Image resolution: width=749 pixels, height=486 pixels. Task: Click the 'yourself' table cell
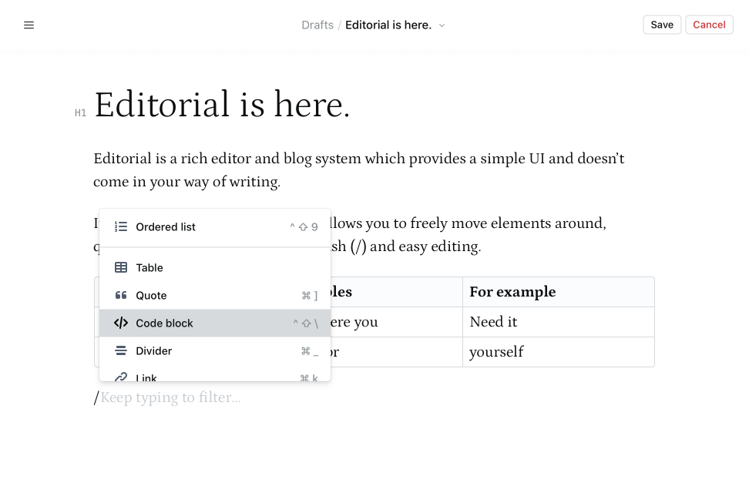tap(559, 352)
